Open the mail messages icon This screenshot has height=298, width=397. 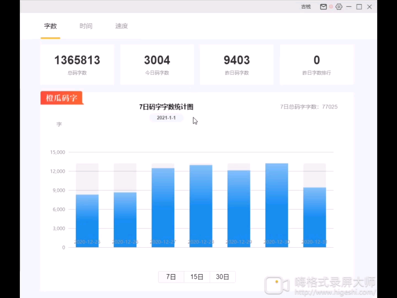[x=323, y=7]
